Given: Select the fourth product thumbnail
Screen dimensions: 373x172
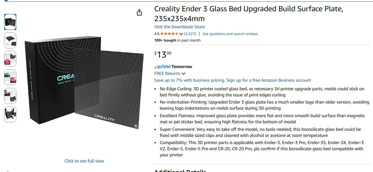Looking at the screenshot, I should pyautogui.click(x=10, y=77).
